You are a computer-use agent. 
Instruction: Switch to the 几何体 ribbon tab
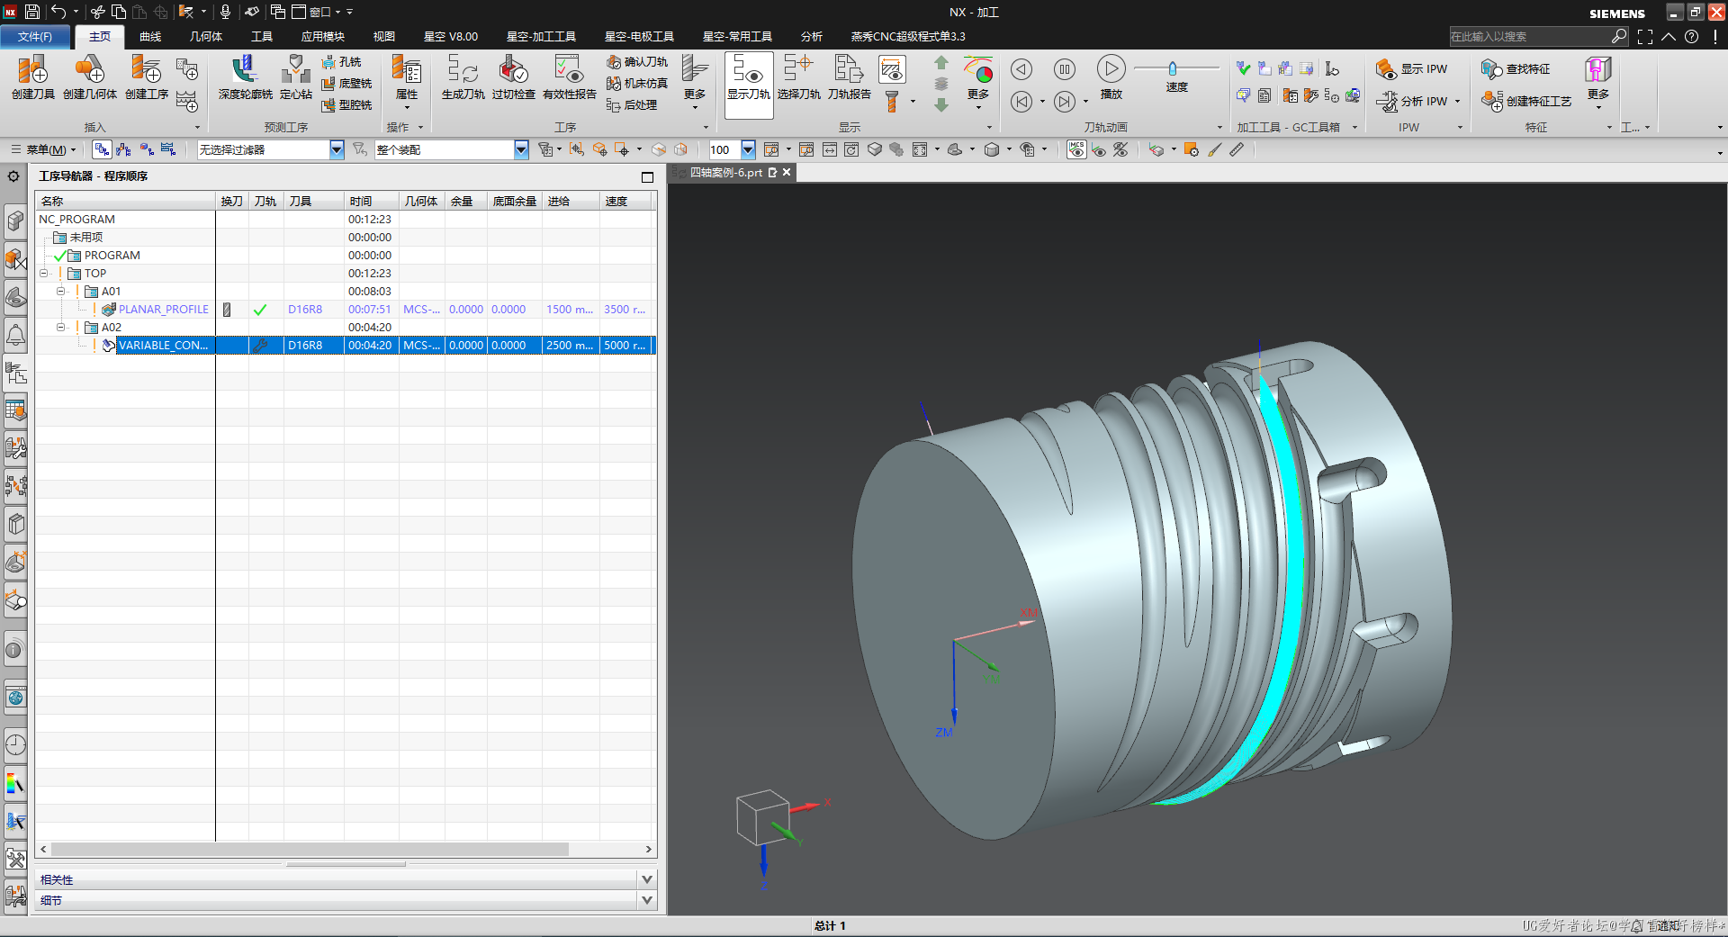[206, 37]
